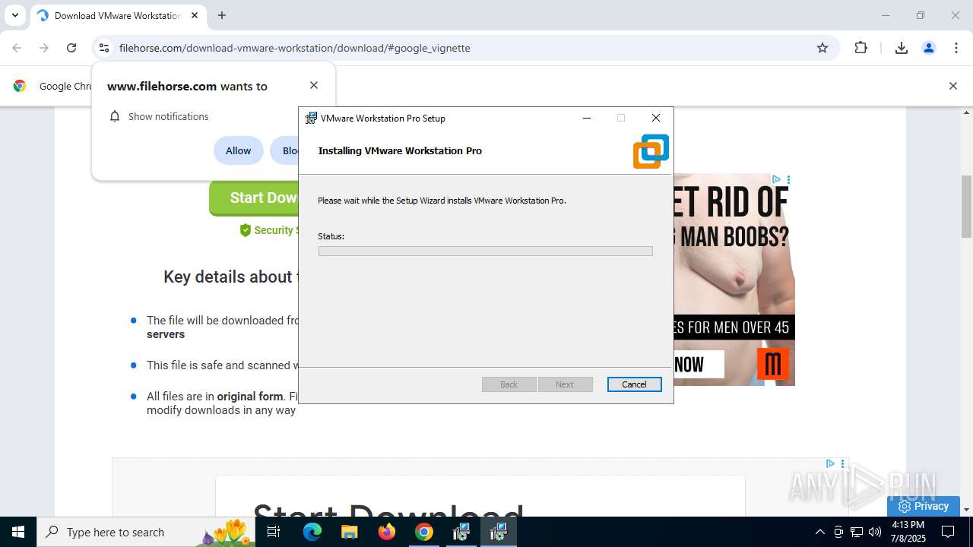973x547 pixels.
Task: Open File Explorer from the taskbar
Action: pyautogui.click(x=349, y=532)
